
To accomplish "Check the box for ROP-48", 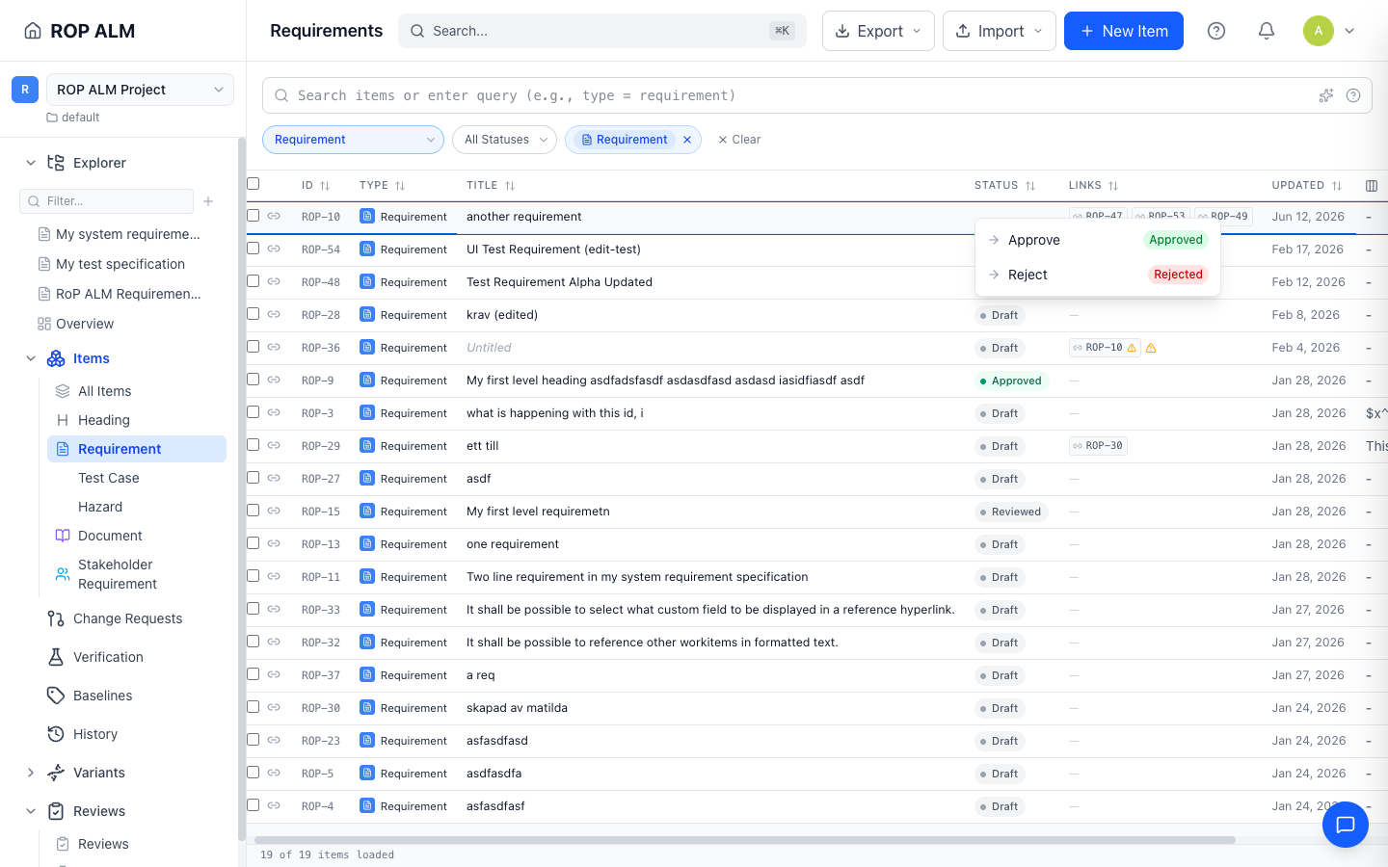I will point(254,281).
